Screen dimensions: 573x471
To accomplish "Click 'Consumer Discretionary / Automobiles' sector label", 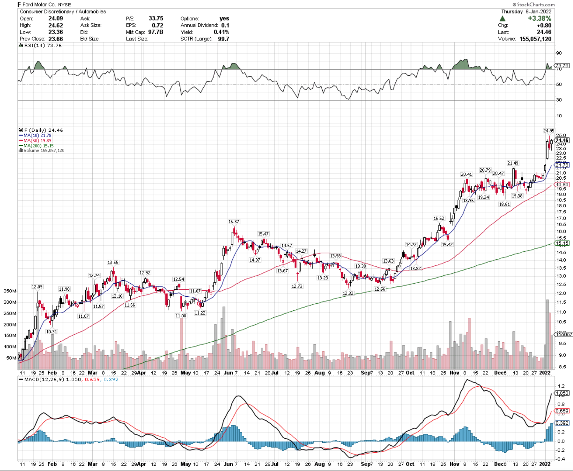I will [x=63, y=12].
